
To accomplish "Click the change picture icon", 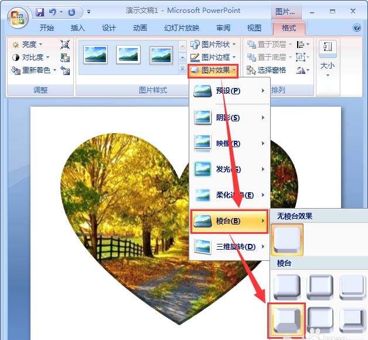I will [x=65, y=57].
